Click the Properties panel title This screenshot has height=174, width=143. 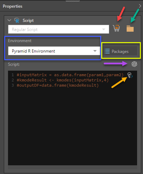(x=13, y=6)
